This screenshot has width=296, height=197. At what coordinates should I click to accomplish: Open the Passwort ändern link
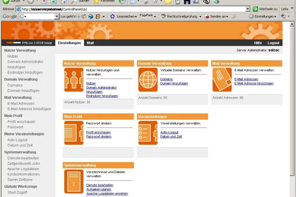click(99, 137)
